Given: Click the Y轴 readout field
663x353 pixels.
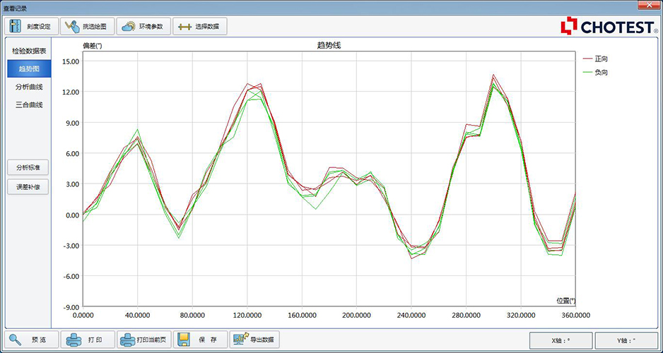Looking at the screenshot, I should coord(625,340).
